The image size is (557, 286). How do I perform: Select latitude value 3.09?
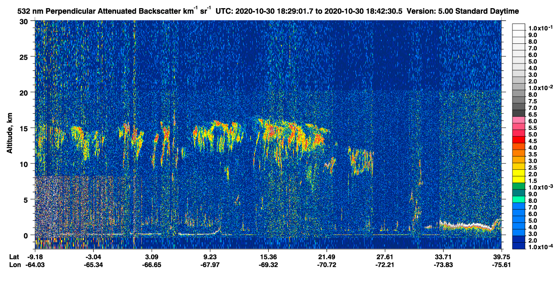[152, 257]
